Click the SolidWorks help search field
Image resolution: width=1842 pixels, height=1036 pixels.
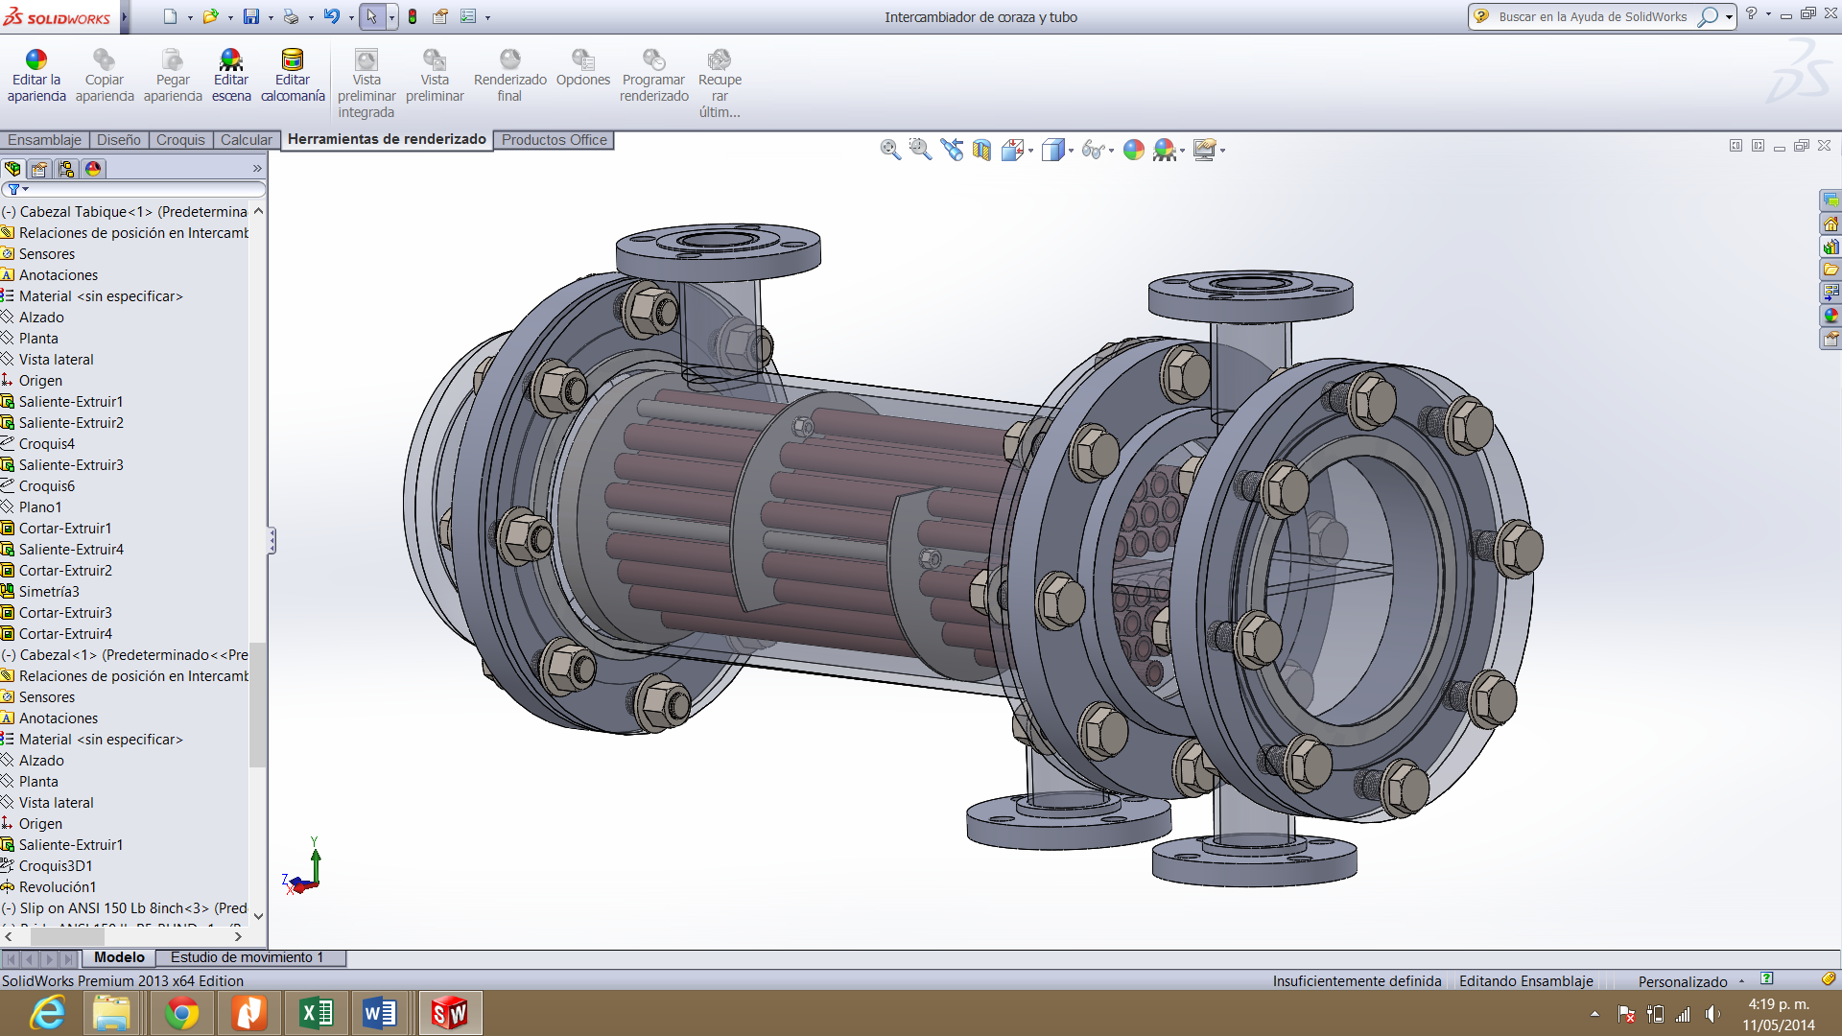point(1593,17)
